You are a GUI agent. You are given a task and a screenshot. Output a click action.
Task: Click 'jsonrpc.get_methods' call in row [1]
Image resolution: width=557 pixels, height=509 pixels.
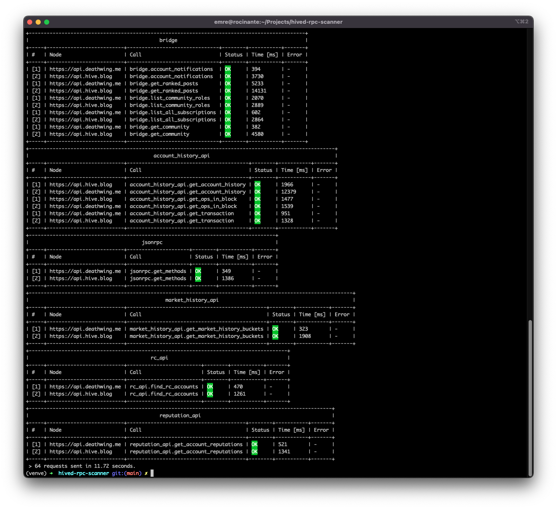point(158,271)
